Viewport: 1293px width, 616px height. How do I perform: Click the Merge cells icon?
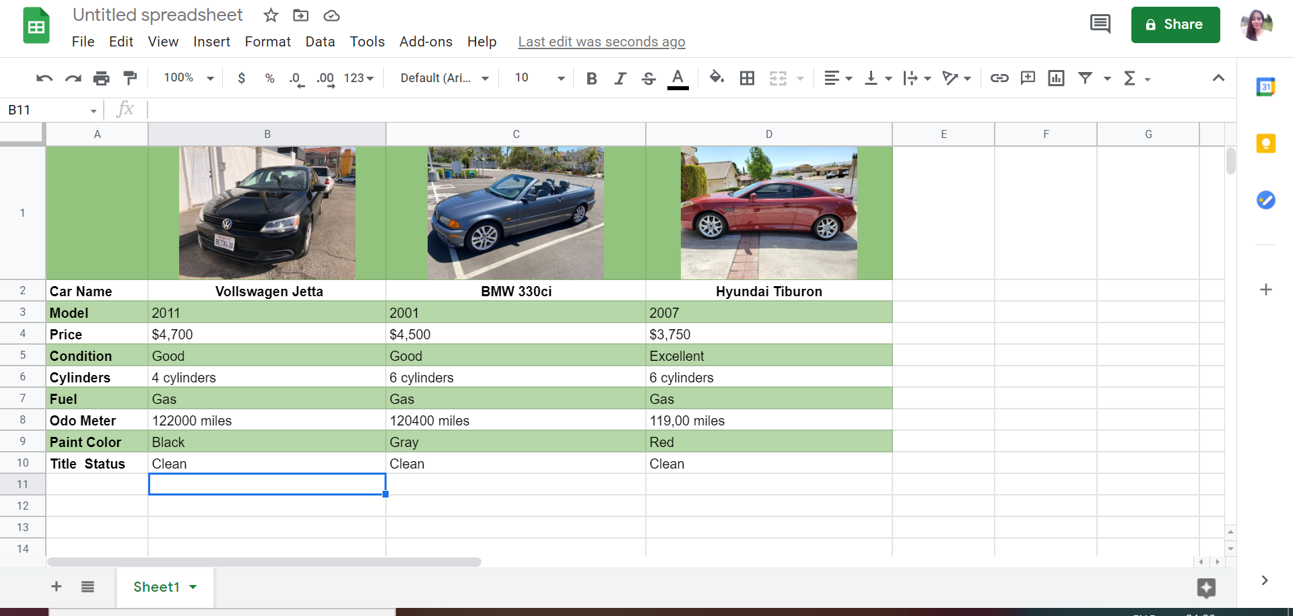click(x=778, y=78)
